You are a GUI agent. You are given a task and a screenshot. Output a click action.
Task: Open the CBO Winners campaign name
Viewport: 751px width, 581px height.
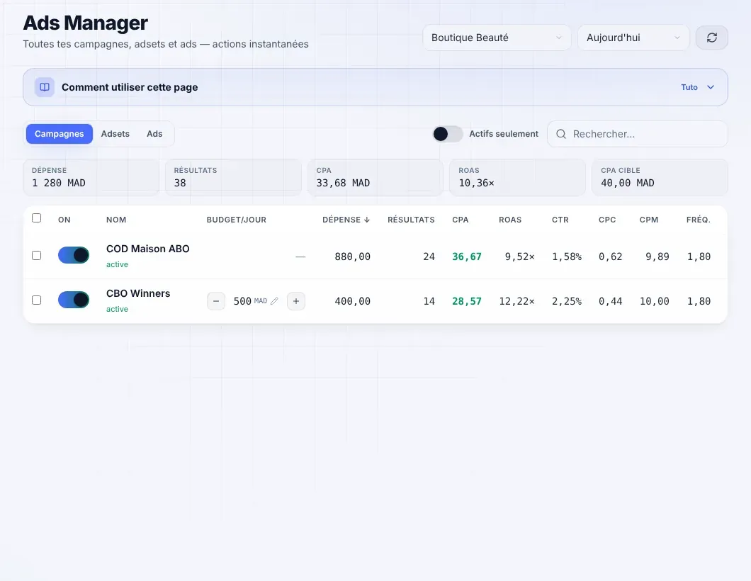(138, 293)
